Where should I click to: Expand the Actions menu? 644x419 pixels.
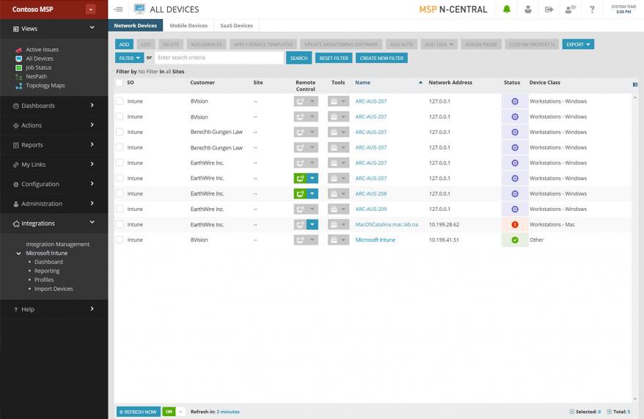click(x=54, y=125)
